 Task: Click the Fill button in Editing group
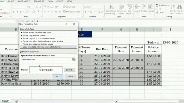(x=159, y=9)
